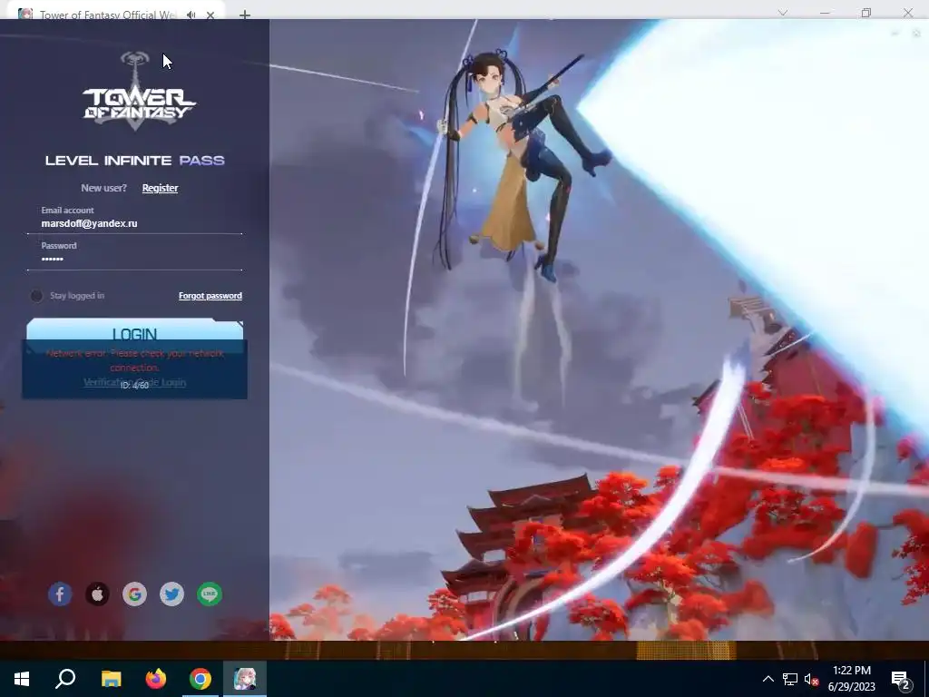Open the Forgot password link

click(x=210, y=296)
